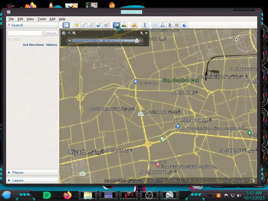268x201 pixels.
Task: Open File Explorer from the taskbar
Action: click(x=88, y=195)
